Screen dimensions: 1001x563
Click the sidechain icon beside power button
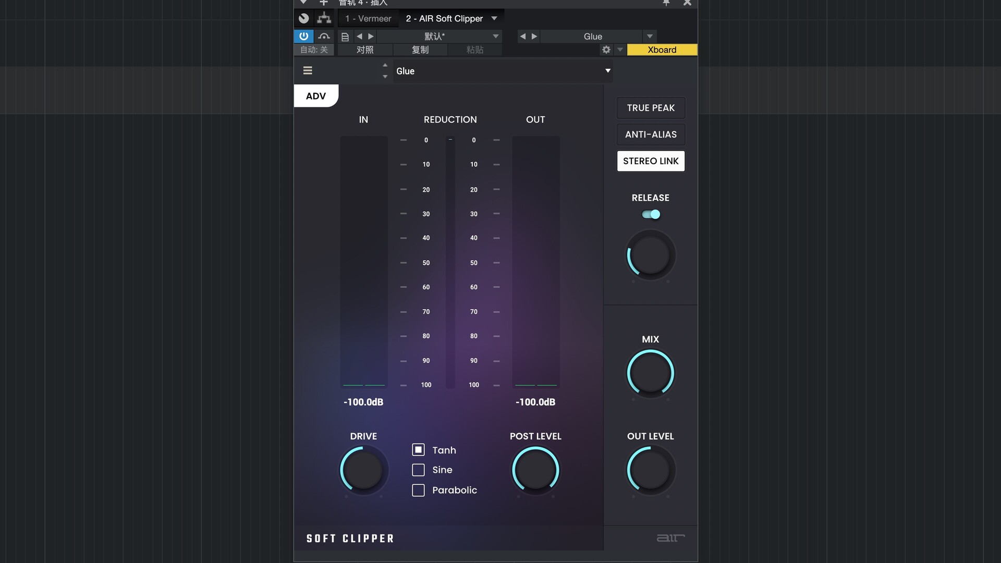point(324,36)
